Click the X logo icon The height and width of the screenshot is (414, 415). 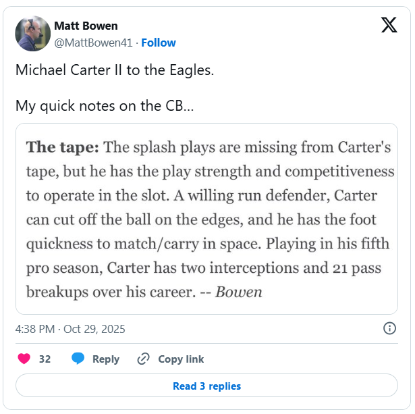pyautogui.click(x=389, y=26)
